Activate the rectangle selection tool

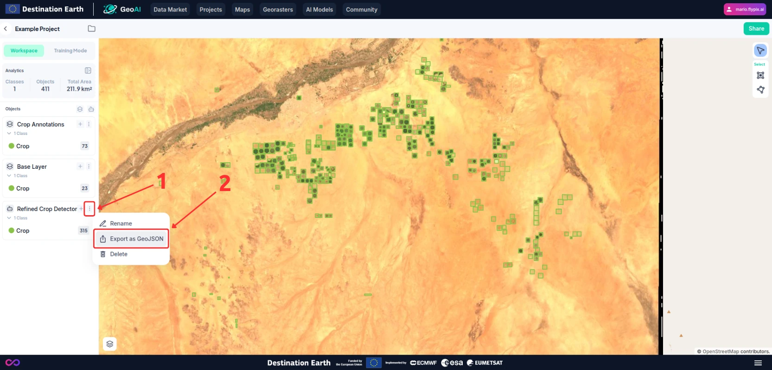(x=760, y=75)
